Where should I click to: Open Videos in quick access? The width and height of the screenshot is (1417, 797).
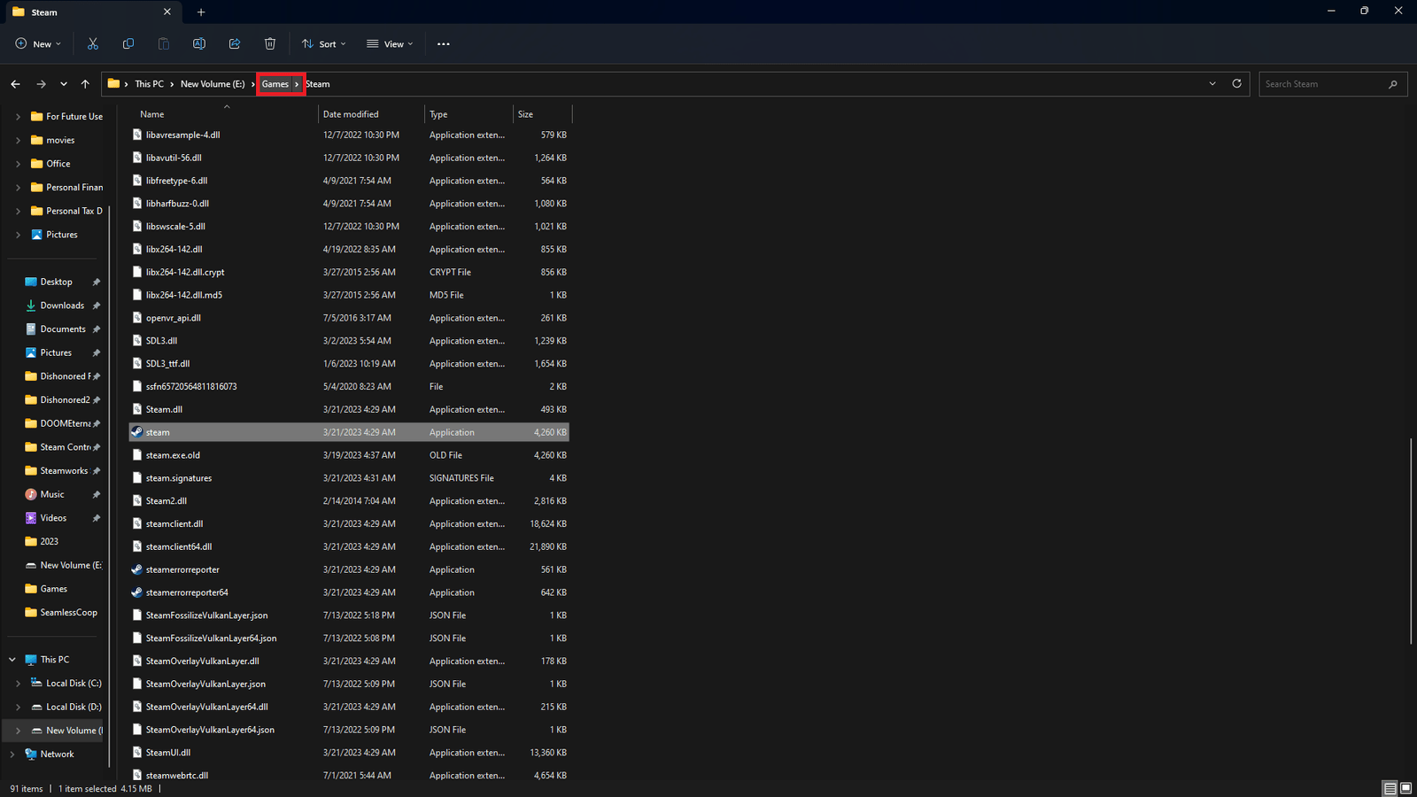pos(53,518)
